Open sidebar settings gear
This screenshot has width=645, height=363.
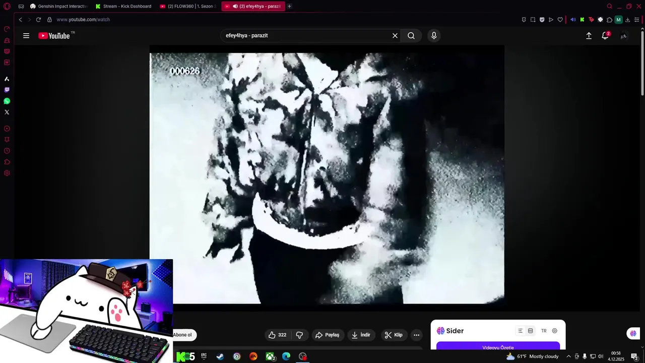point(7,173)
